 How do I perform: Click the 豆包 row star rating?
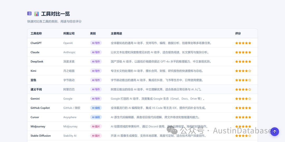243,80
